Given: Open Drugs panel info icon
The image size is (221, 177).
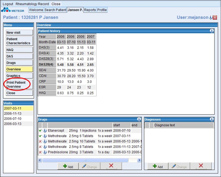Looking at the screenshot, I should 139,119.
